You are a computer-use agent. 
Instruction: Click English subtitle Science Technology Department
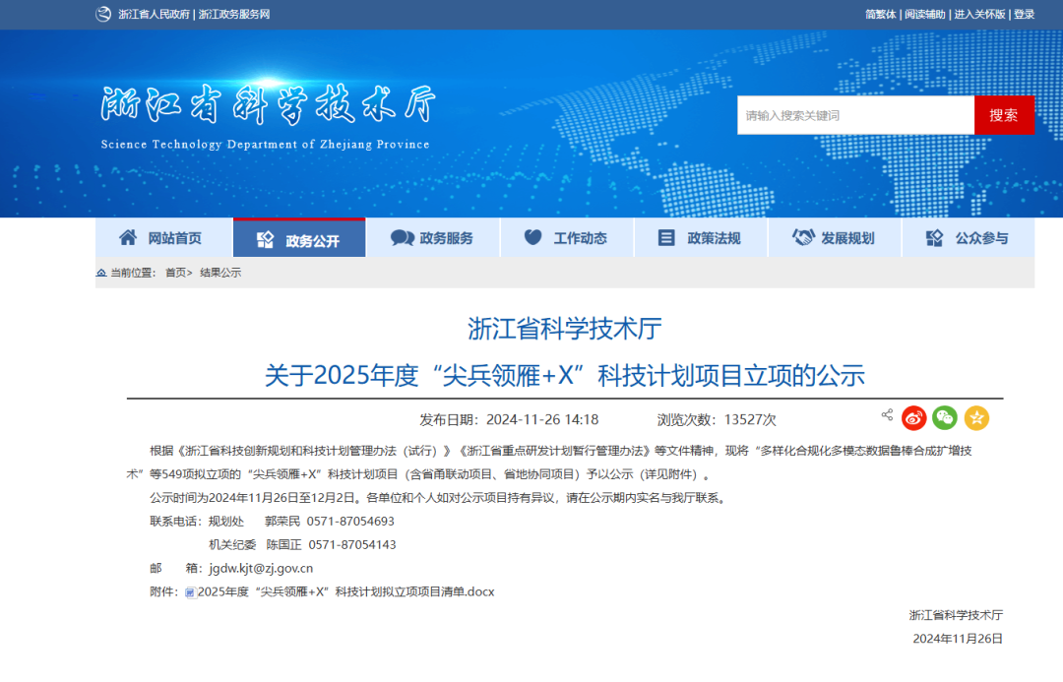(265, 145)
